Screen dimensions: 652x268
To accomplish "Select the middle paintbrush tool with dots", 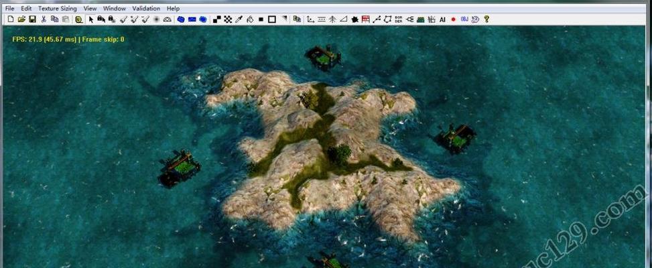I will [134, 19].
